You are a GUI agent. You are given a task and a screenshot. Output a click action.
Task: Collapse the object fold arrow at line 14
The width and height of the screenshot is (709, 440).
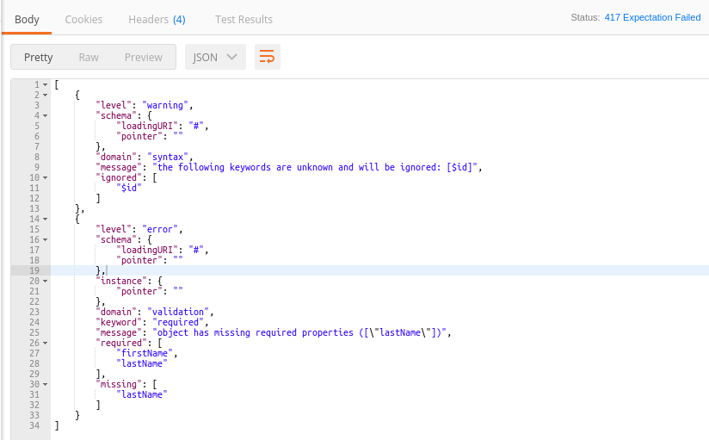tap(46, 219)
